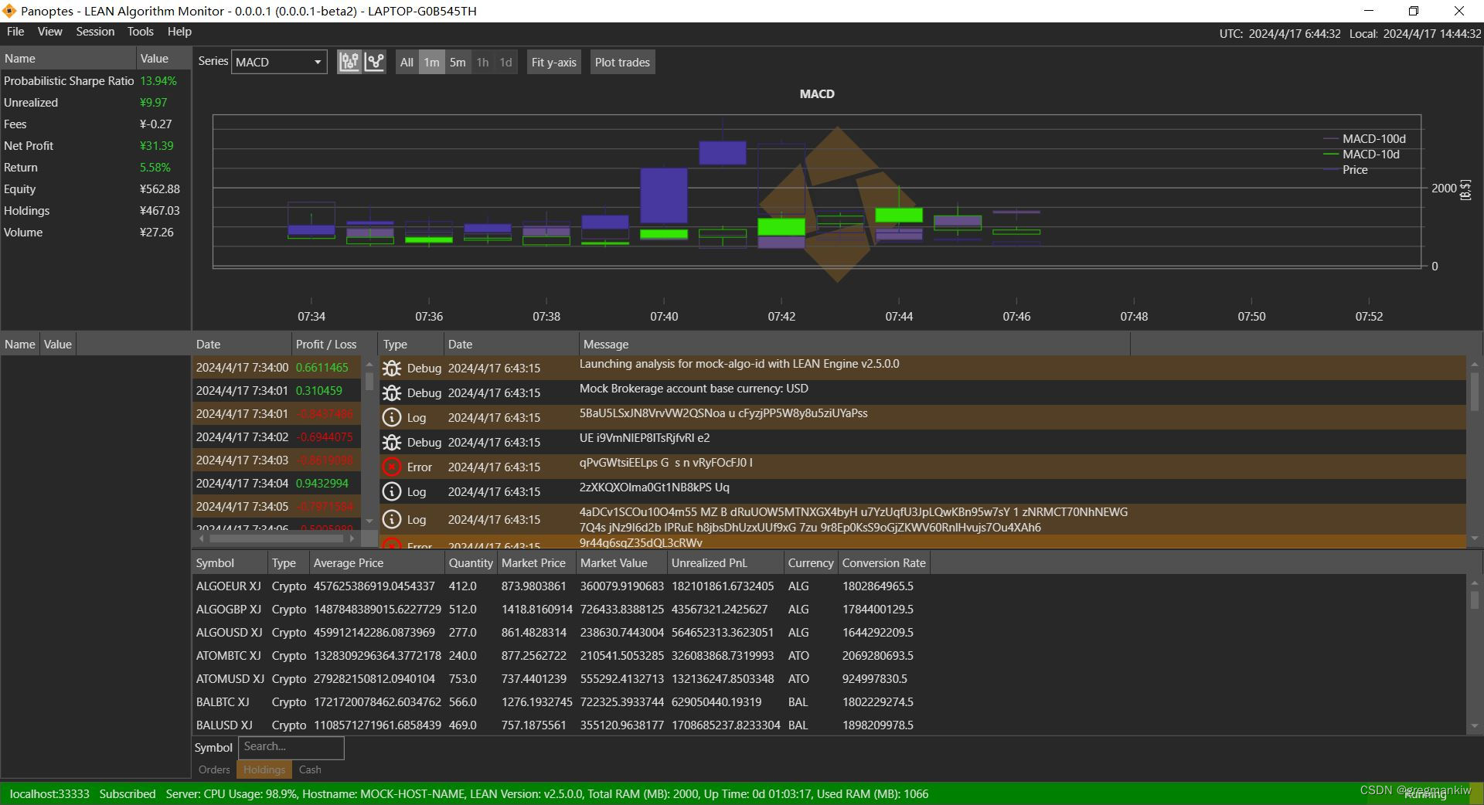Switch chart to candlestick view icon

349,63
